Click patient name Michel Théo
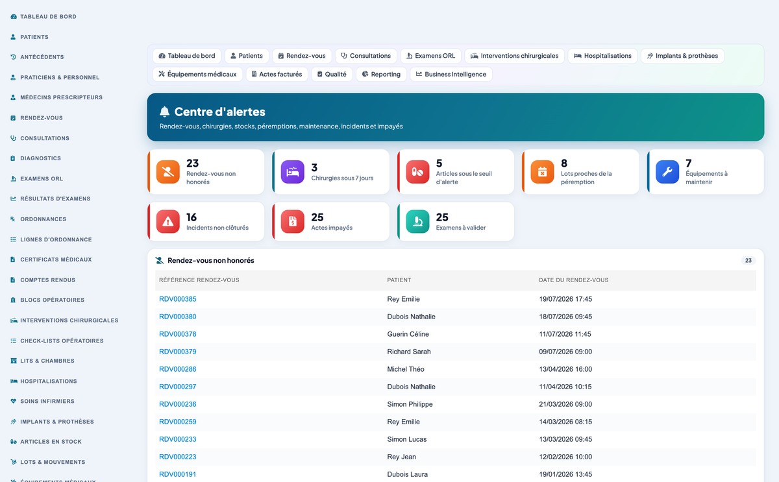Screen dimensions: 779x482 (x=406, y=369)
